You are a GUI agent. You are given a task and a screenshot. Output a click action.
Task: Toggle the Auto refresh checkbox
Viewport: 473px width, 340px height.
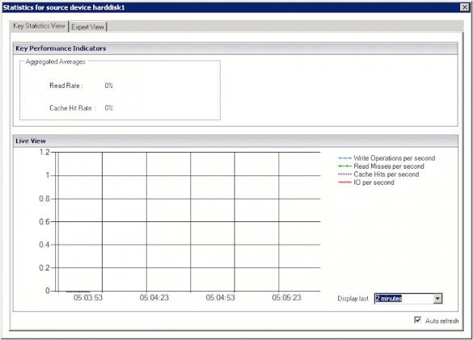[417, 320]
